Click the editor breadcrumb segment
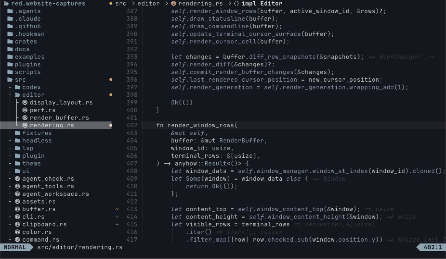Viewport: 446px width, 259px height. [148, 3]
